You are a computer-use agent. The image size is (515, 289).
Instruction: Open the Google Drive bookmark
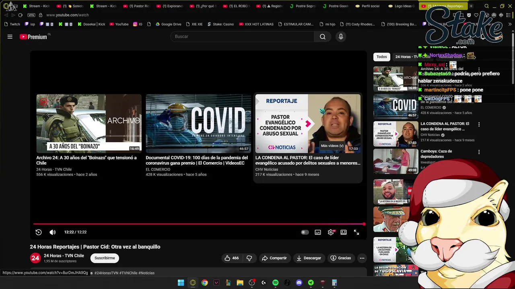169,24
